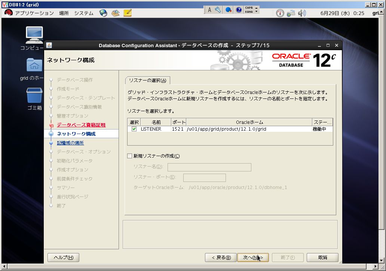
Task: Click the 次へ button
Action: pyautogui.click(x=253, y=258)
